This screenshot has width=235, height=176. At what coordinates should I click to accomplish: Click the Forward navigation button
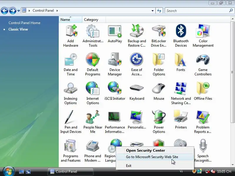pos(13,11)
